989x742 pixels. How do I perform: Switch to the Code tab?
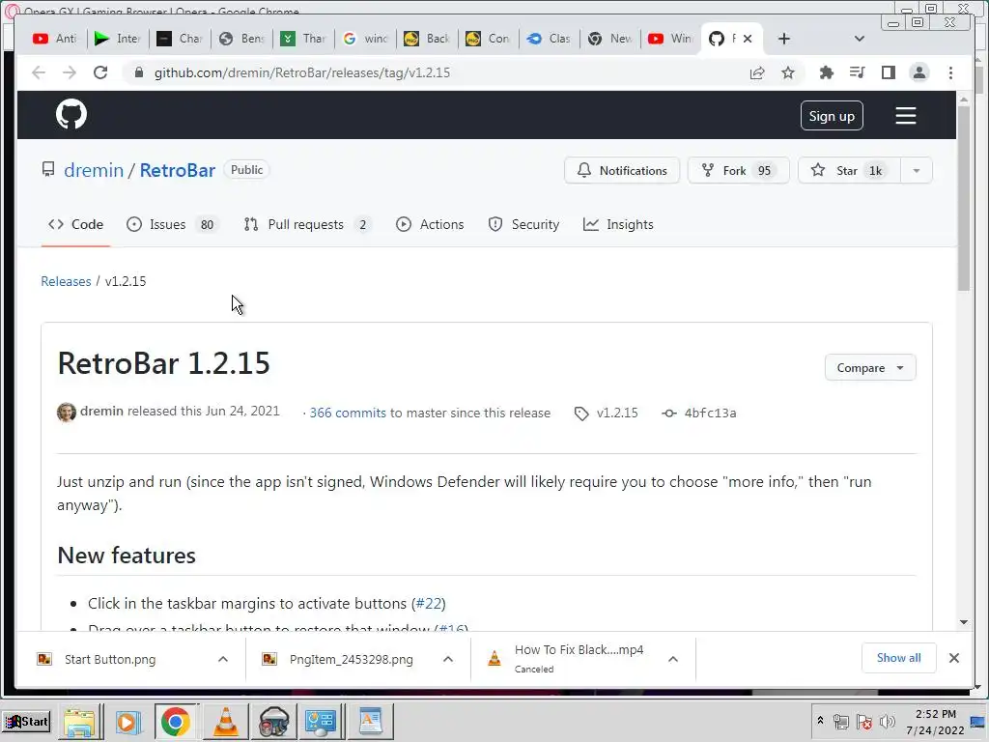coord(75,224)
